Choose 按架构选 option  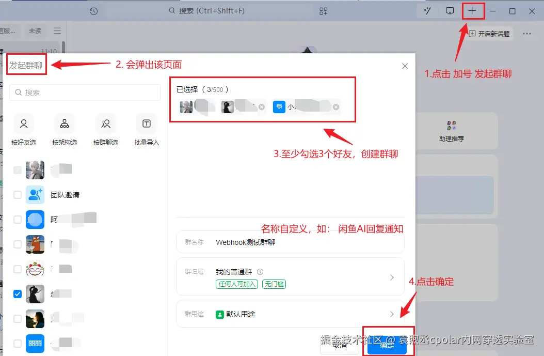(x=65, y=129)
